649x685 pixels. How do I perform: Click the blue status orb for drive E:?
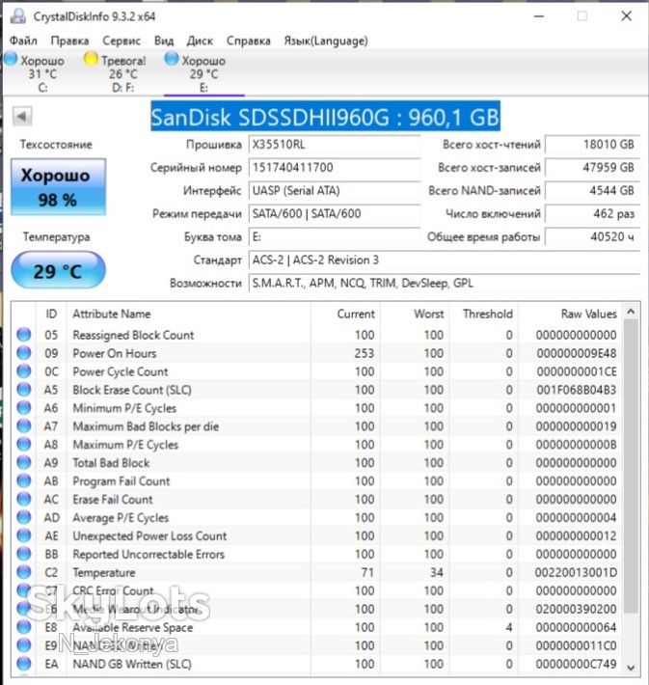(x=172, y=59)
